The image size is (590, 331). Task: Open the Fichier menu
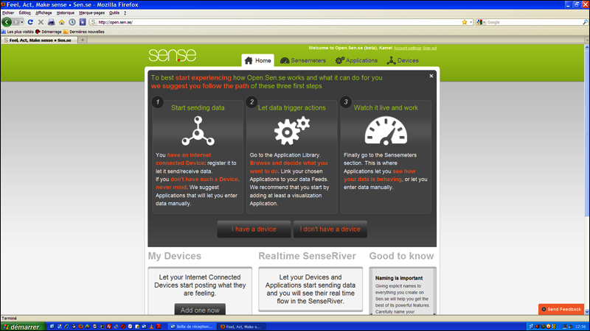click(x=8, y=13)
